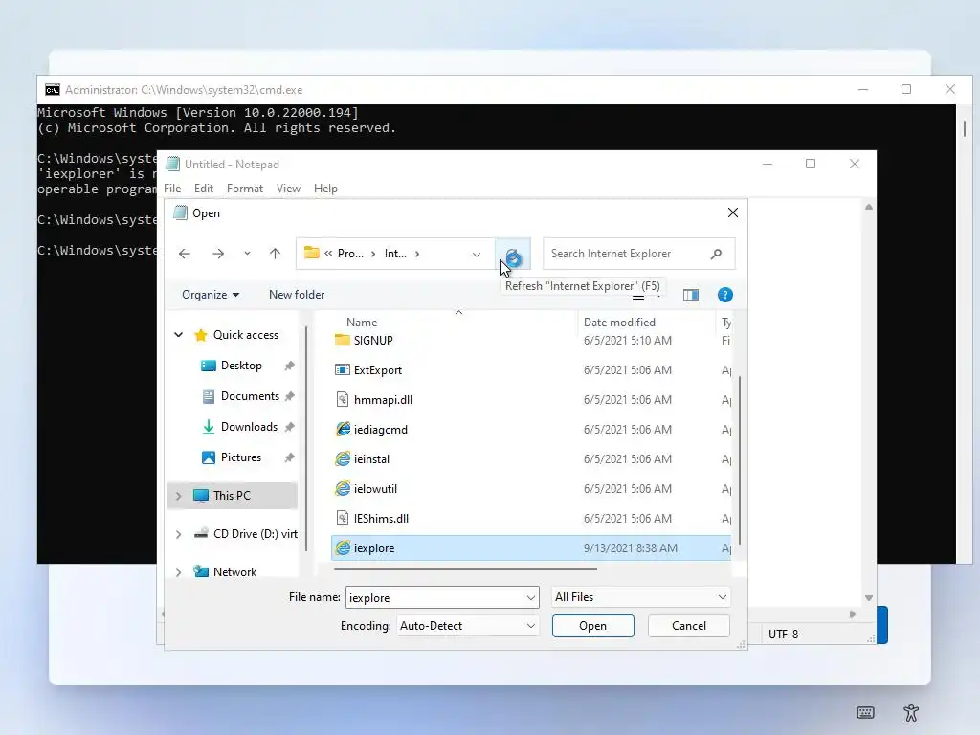
Task: Open the Encoding Auto-Detect dropdown
Action: (x=467, y=626)
